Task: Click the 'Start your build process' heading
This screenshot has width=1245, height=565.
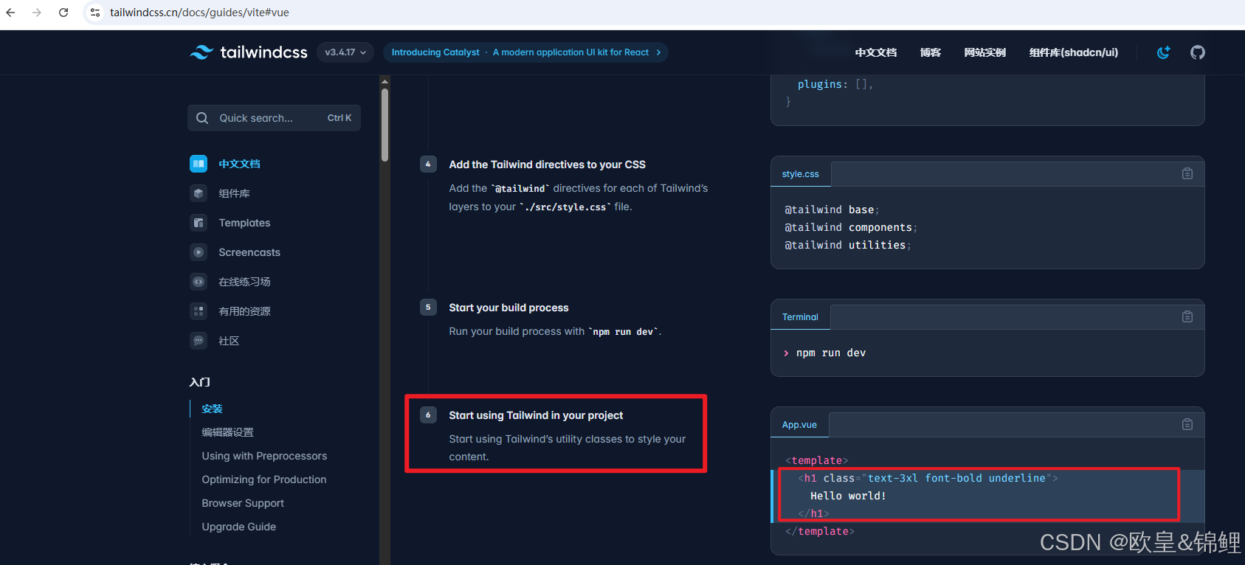Action: [x=508, y=308]
